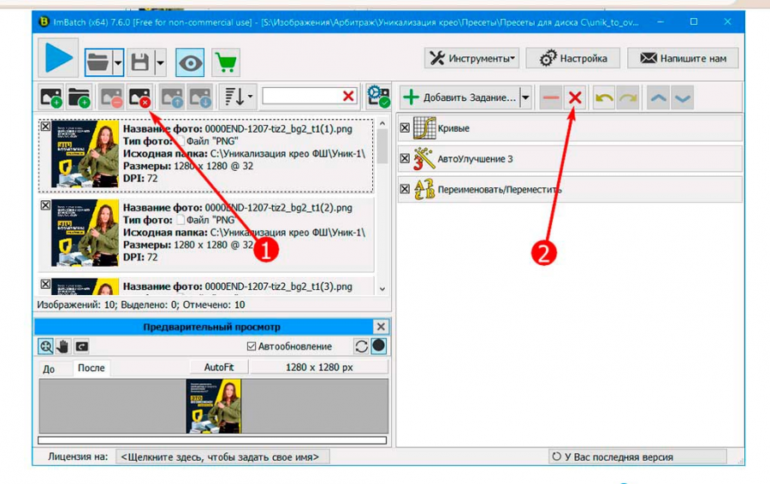
Task: Add images with the plus camera icon
Action: (x=51, y=97)
